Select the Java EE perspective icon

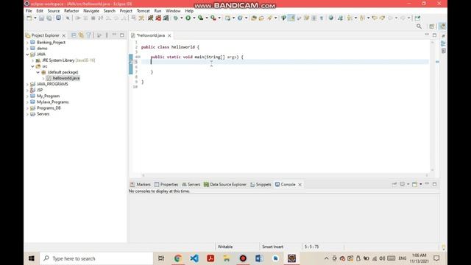442,26
